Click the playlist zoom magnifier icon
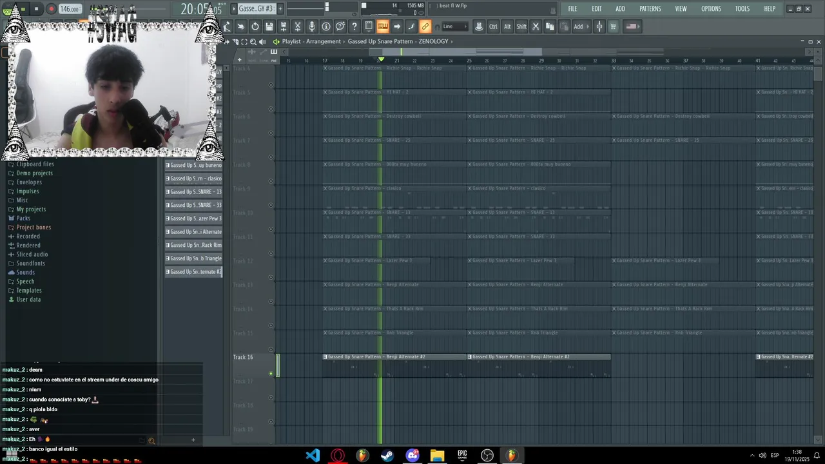This screenshot has width=825, height=464. click(253, 41)
